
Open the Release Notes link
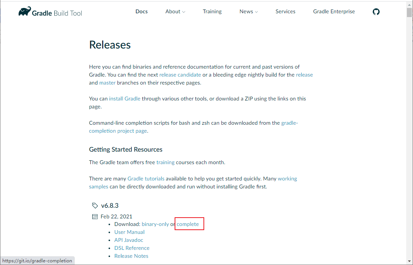tap(131, 256)
